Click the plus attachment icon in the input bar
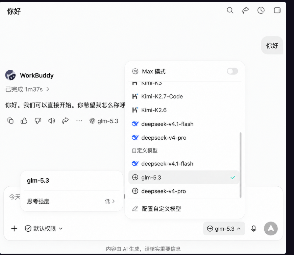 coord(14,229)
